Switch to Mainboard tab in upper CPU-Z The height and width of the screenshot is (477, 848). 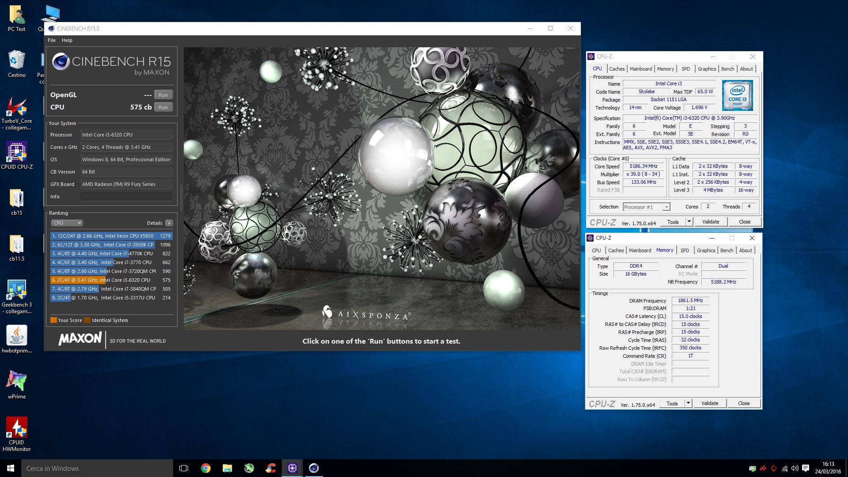pos(640,69)
